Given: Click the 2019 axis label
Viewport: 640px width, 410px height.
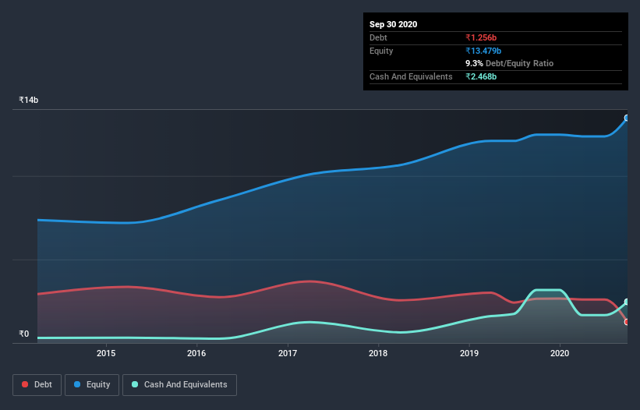Looking at the screenshot, I should [x=469, y=353].
